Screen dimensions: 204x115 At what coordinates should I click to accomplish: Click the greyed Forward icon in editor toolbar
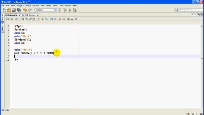(x=17, y=19)
